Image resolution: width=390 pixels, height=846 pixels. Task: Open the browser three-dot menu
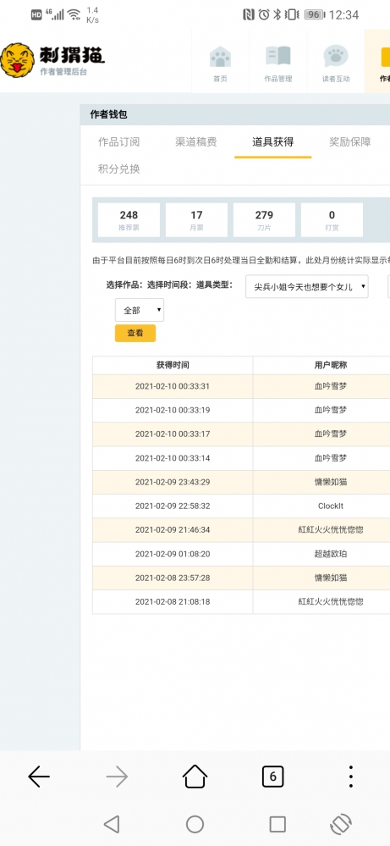tap(351, 777)
